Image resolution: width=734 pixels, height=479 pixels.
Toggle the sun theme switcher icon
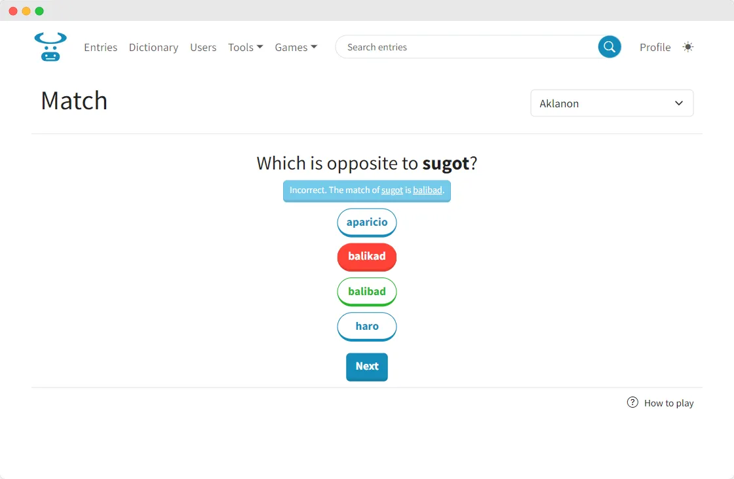[687, 46]
